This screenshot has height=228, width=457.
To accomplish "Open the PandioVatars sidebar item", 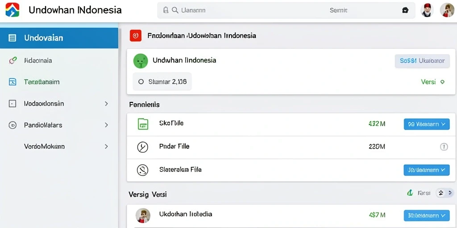I will (x=59, y=125).
